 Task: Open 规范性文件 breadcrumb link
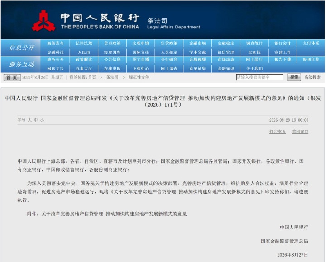pyautogui.click(x=139, y=77)
